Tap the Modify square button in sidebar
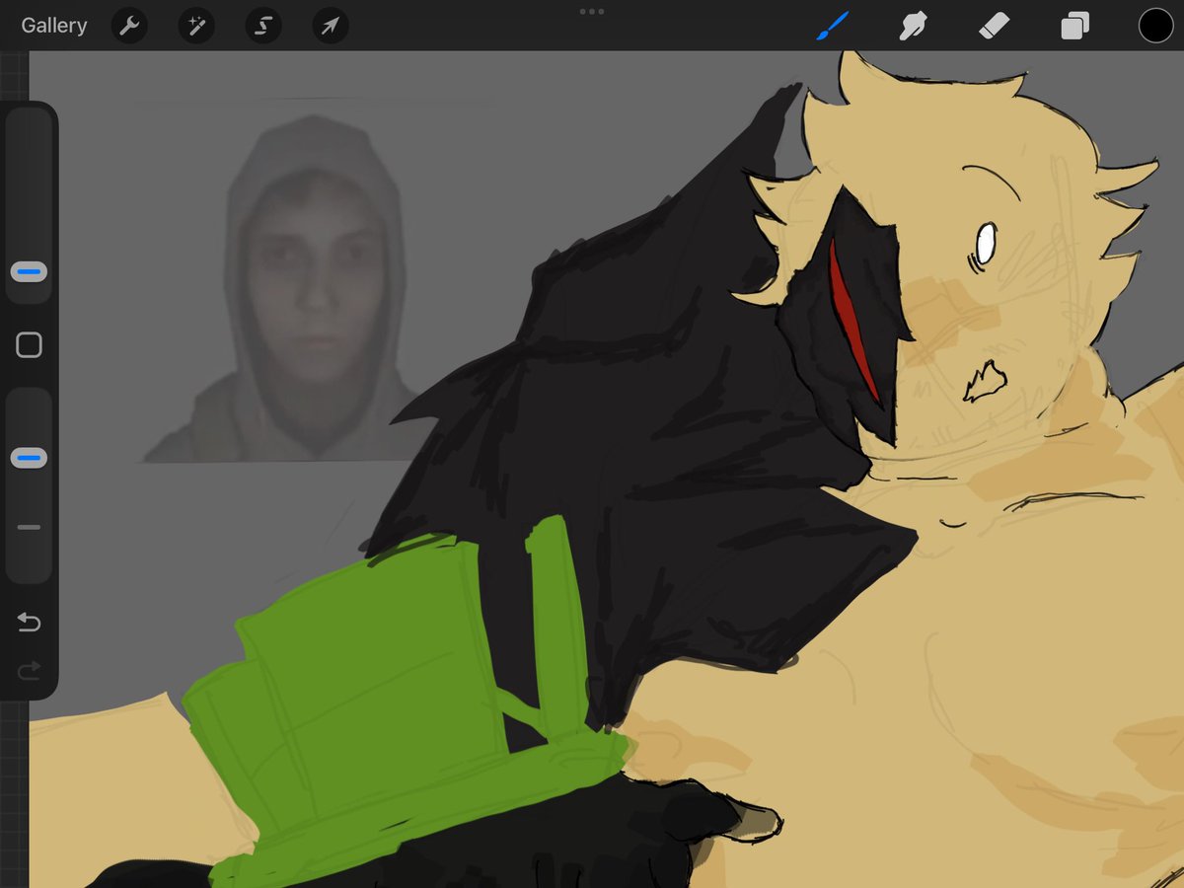 (29, 344)
